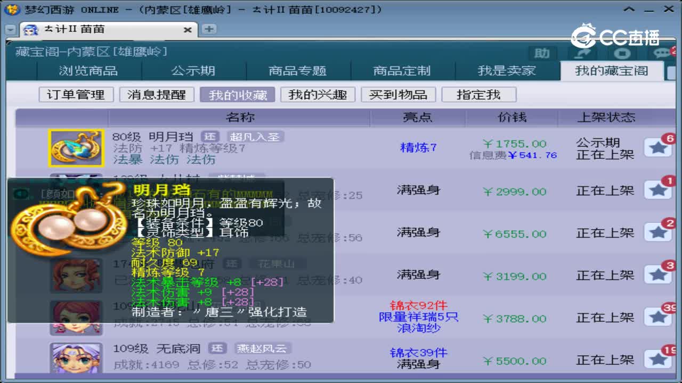Viewport: 682px width, 383px height.
Task: Click the ¥3199.00 price
Action: 514,276
